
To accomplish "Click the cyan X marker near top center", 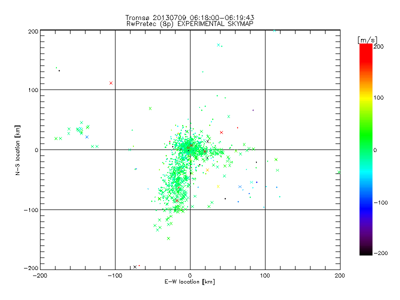I will 218,45.
